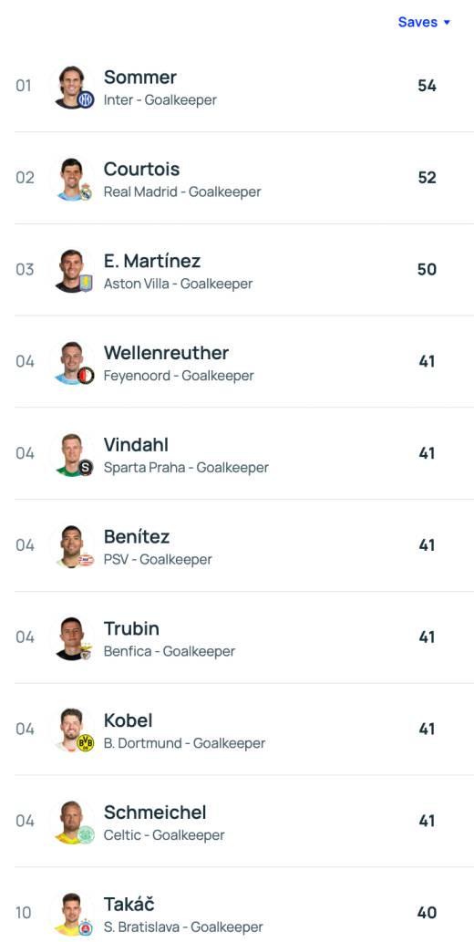Click the Real Madrid crest icon
The width and height of the screenshot is (474, 942).
click(86, 192)
